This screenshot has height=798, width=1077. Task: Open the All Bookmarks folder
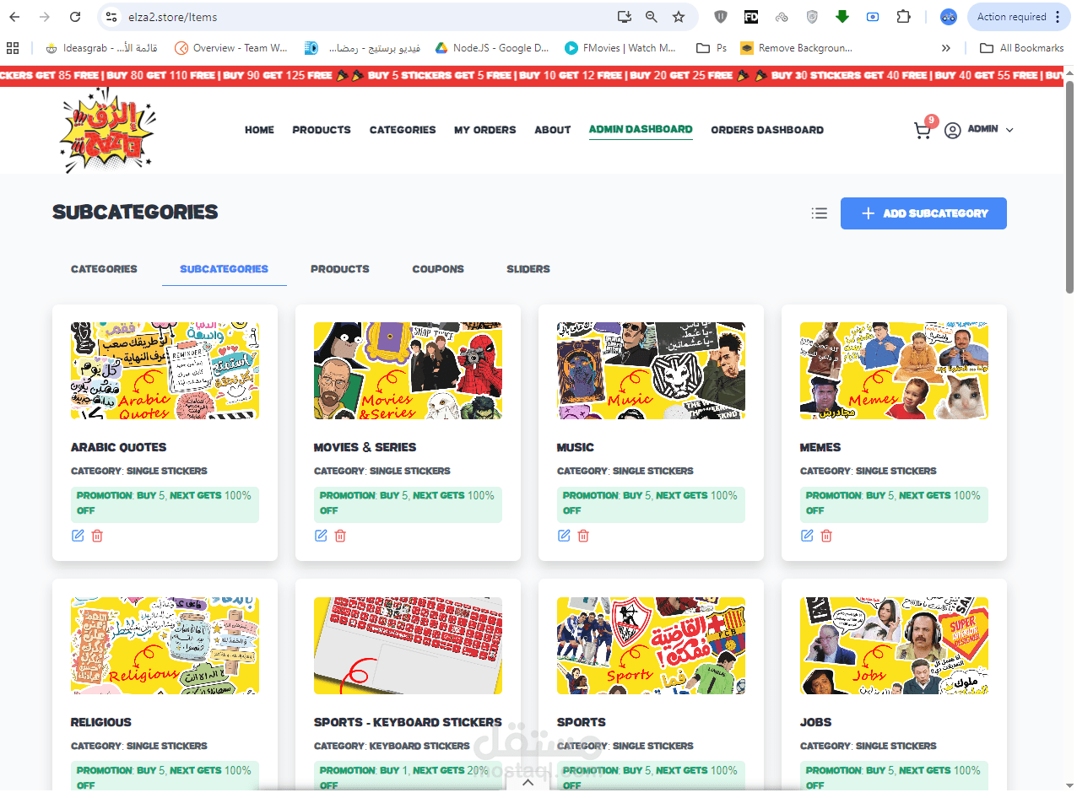pos(1021,48)
